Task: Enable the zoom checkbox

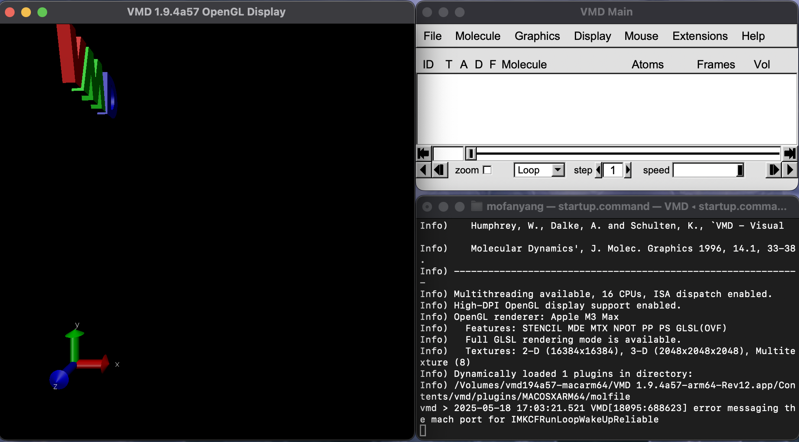Action: point(487,170)
